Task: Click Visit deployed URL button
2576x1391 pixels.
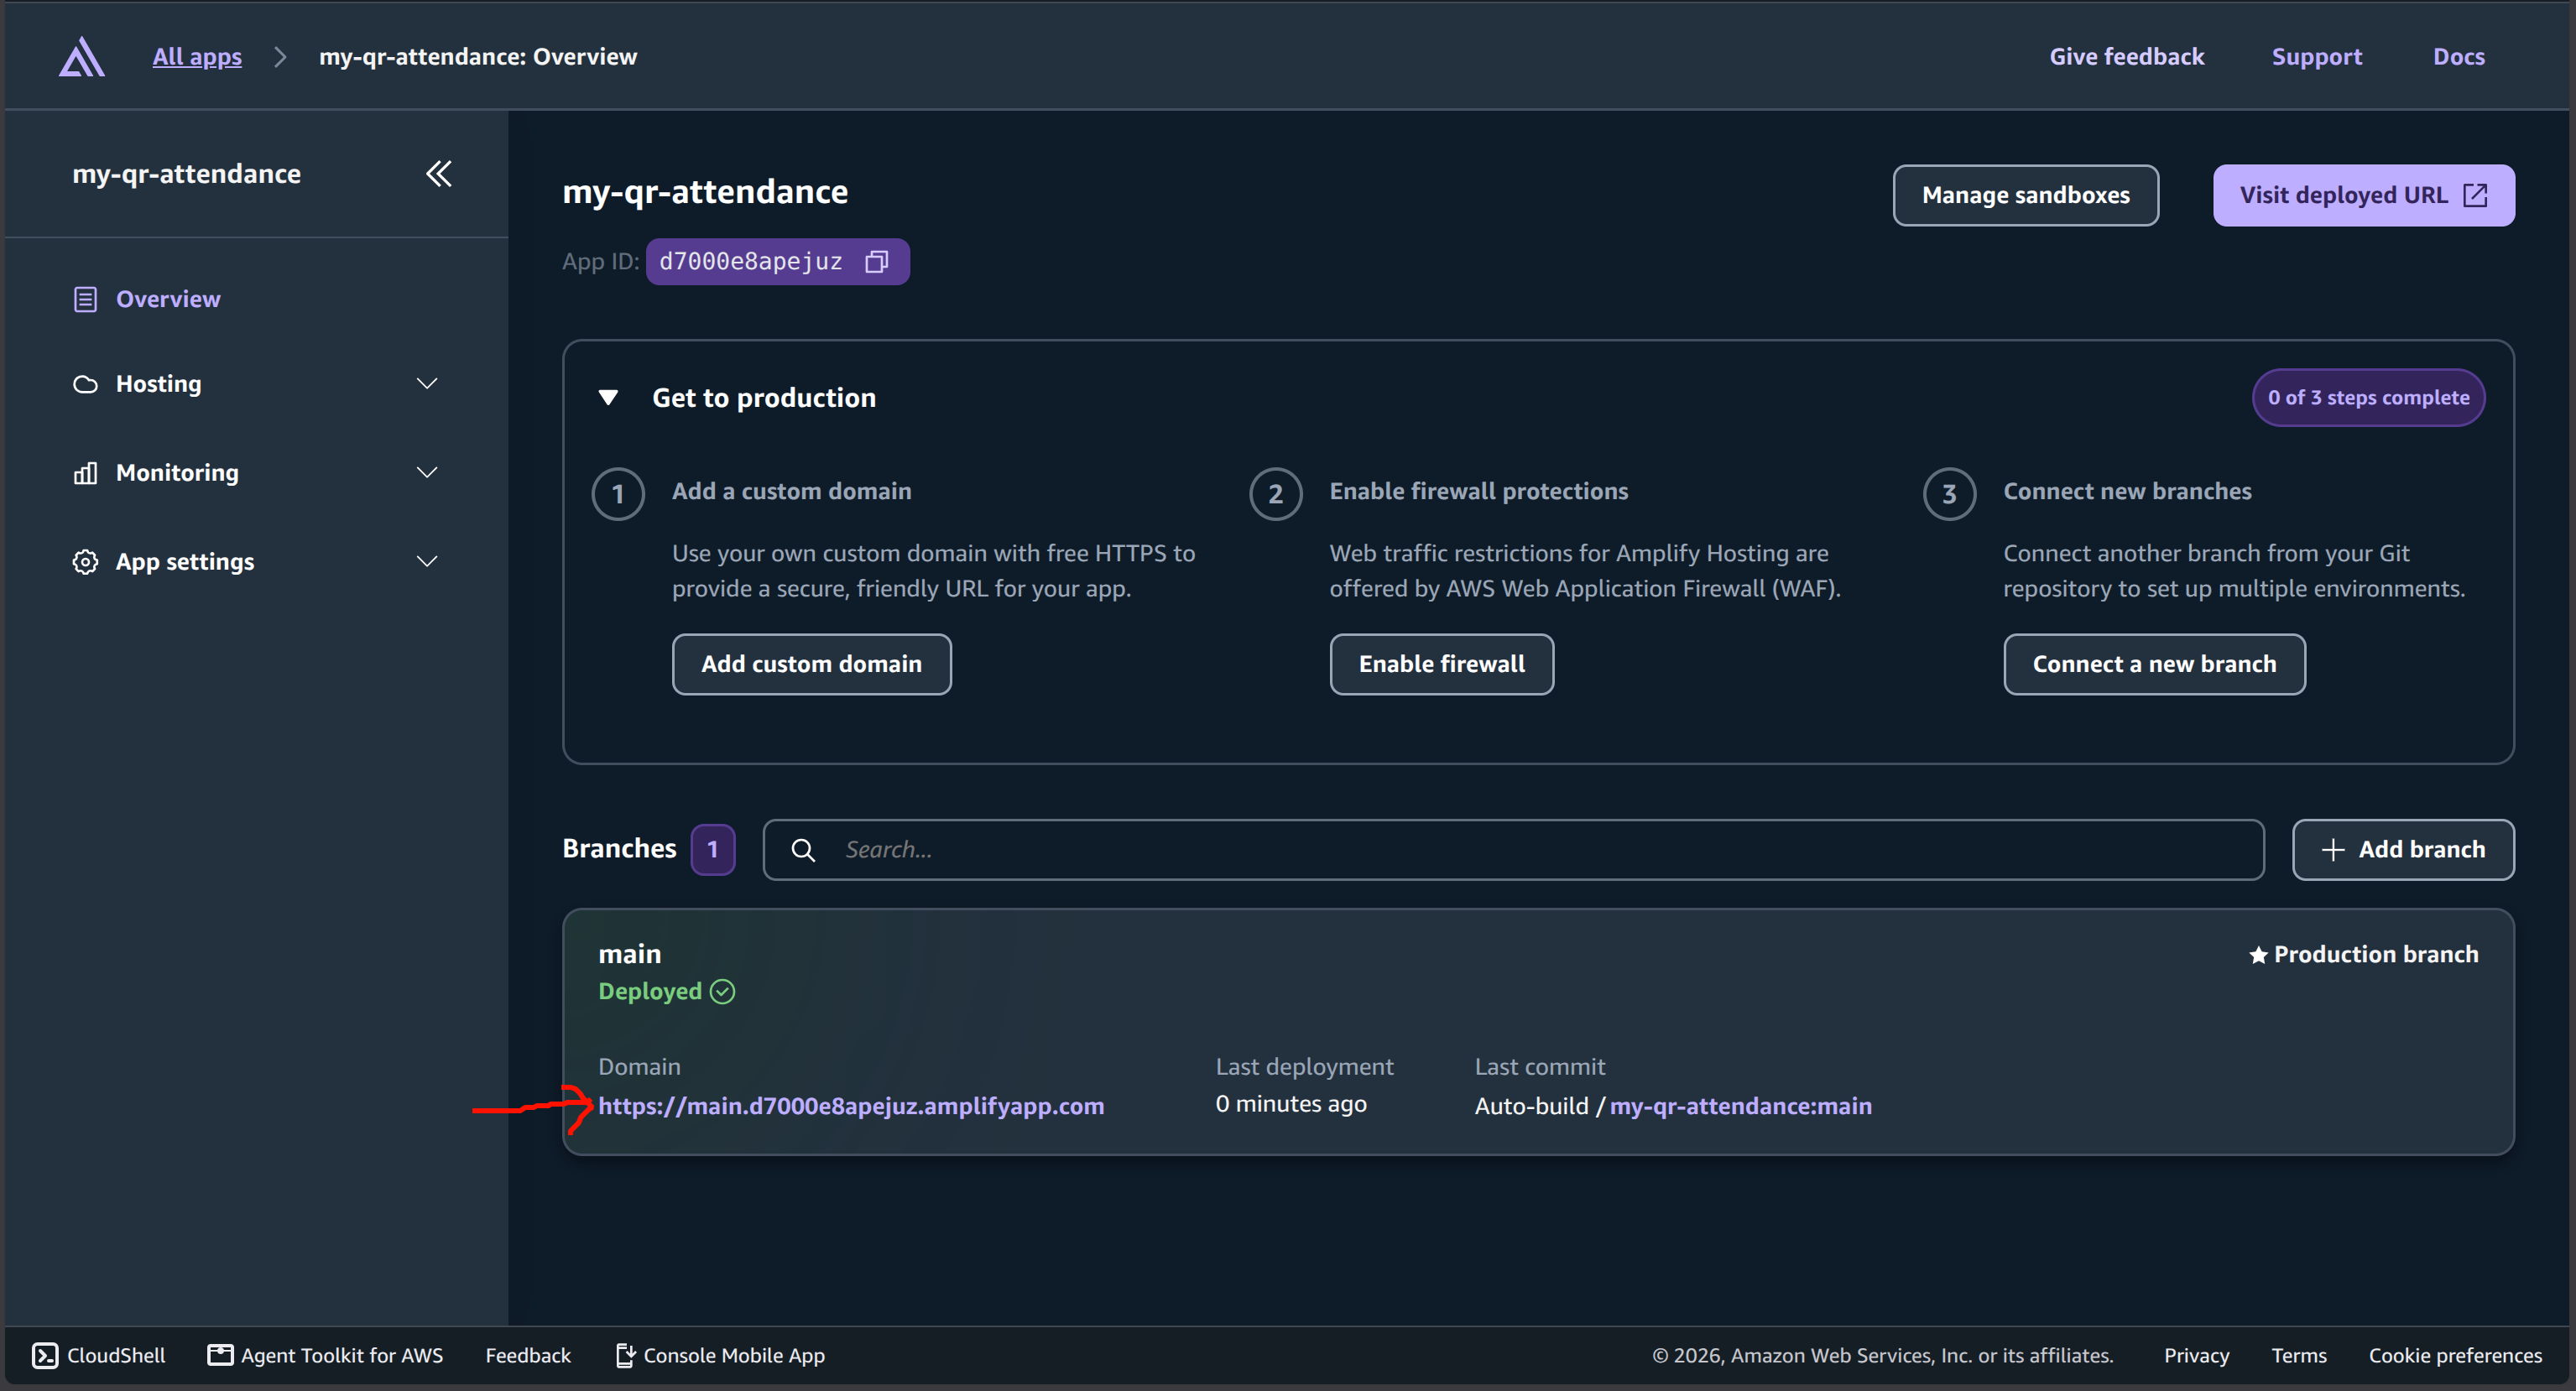Action: (x=2363, y=195)
